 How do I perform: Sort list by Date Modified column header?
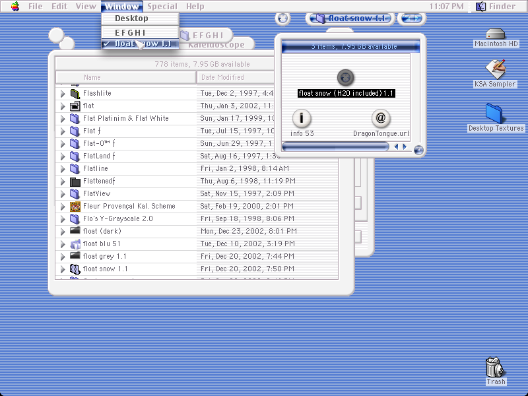(236, 77)
